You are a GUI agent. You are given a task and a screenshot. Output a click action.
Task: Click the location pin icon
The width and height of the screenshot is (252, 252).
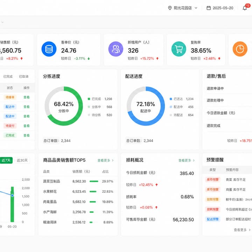click(170, 8)
